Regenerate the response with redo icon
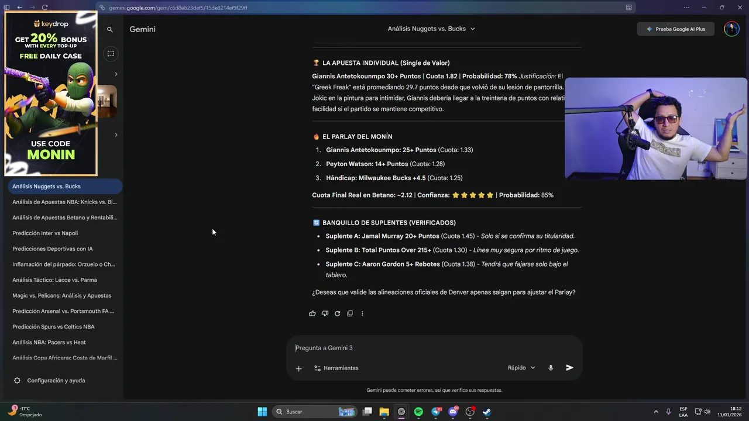This screenshot has height=421, width=749. pyautogui.click(x=337, y=313)
